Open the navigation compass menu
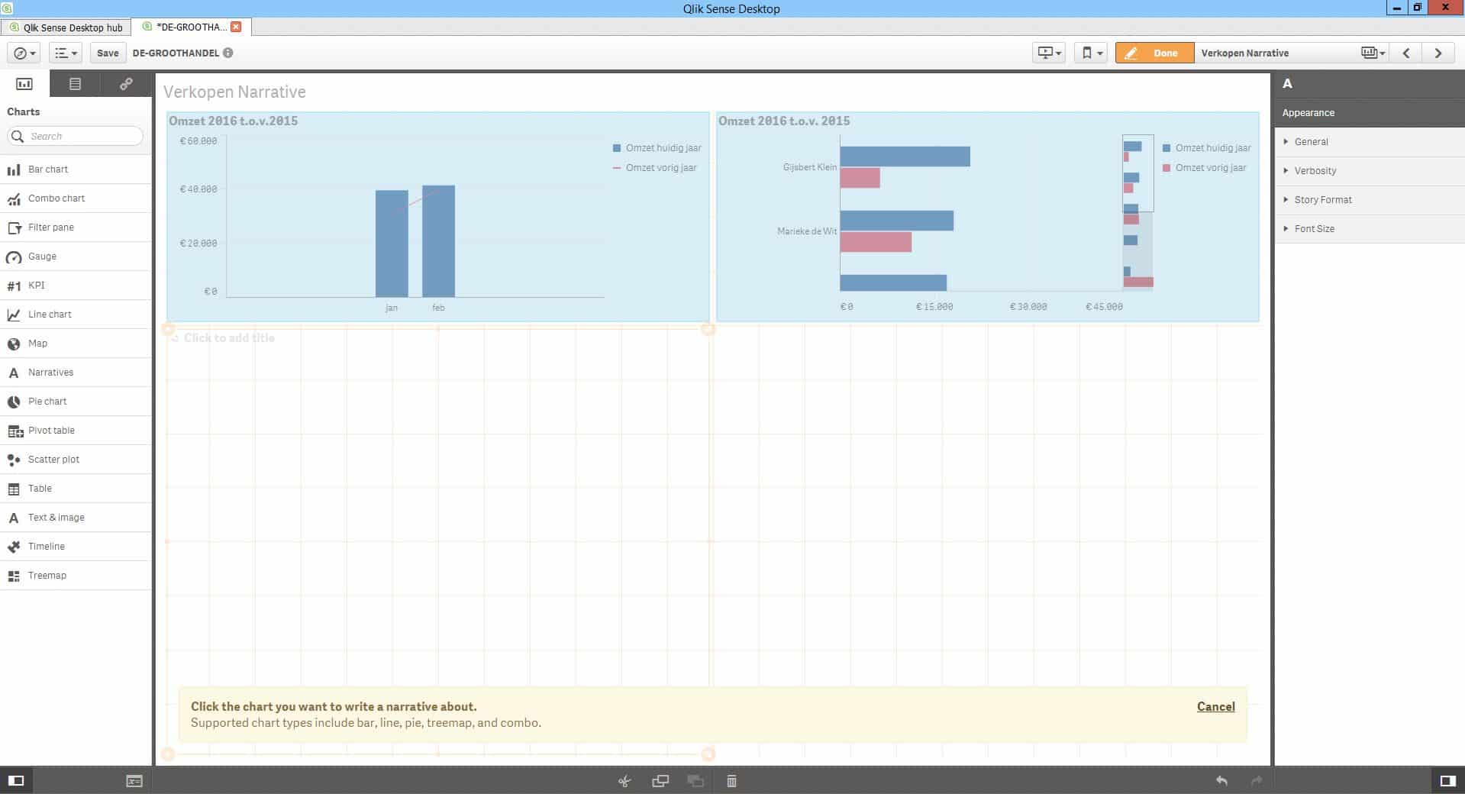 point(24,53)
